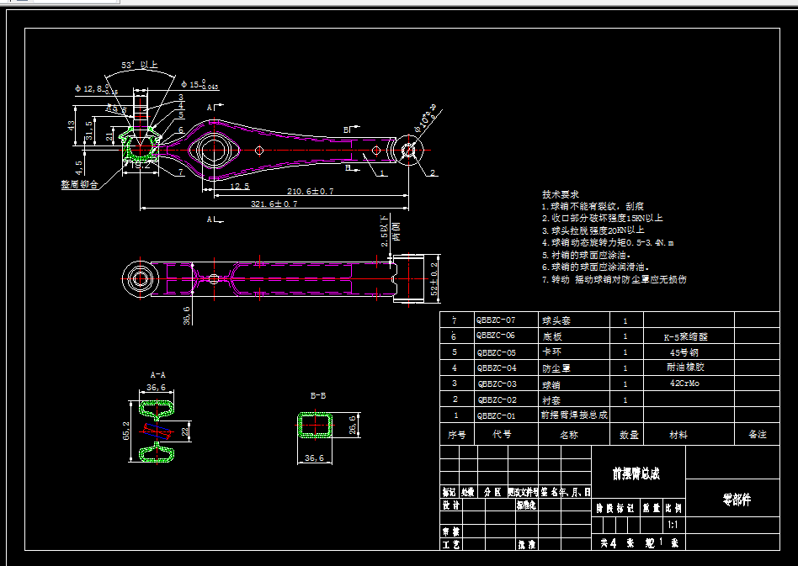Viewport: 798px width, 566px height.
Task: Select note '6.球销的球面应涂润滑油'
Action: [596, 267]
